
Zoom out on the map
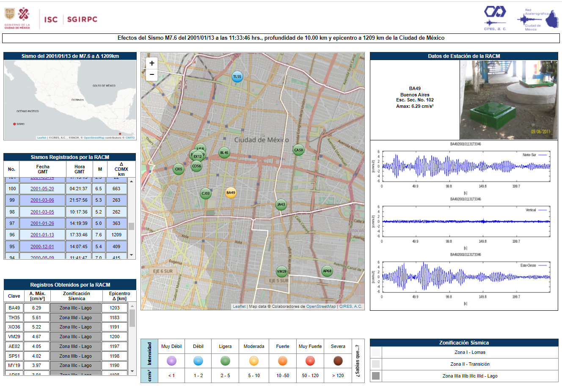(x=152, y=75)
